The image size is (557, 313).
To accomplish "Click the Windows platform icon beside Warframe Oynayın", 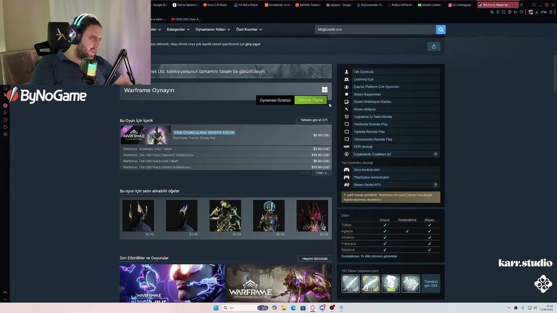I will 325,90.
